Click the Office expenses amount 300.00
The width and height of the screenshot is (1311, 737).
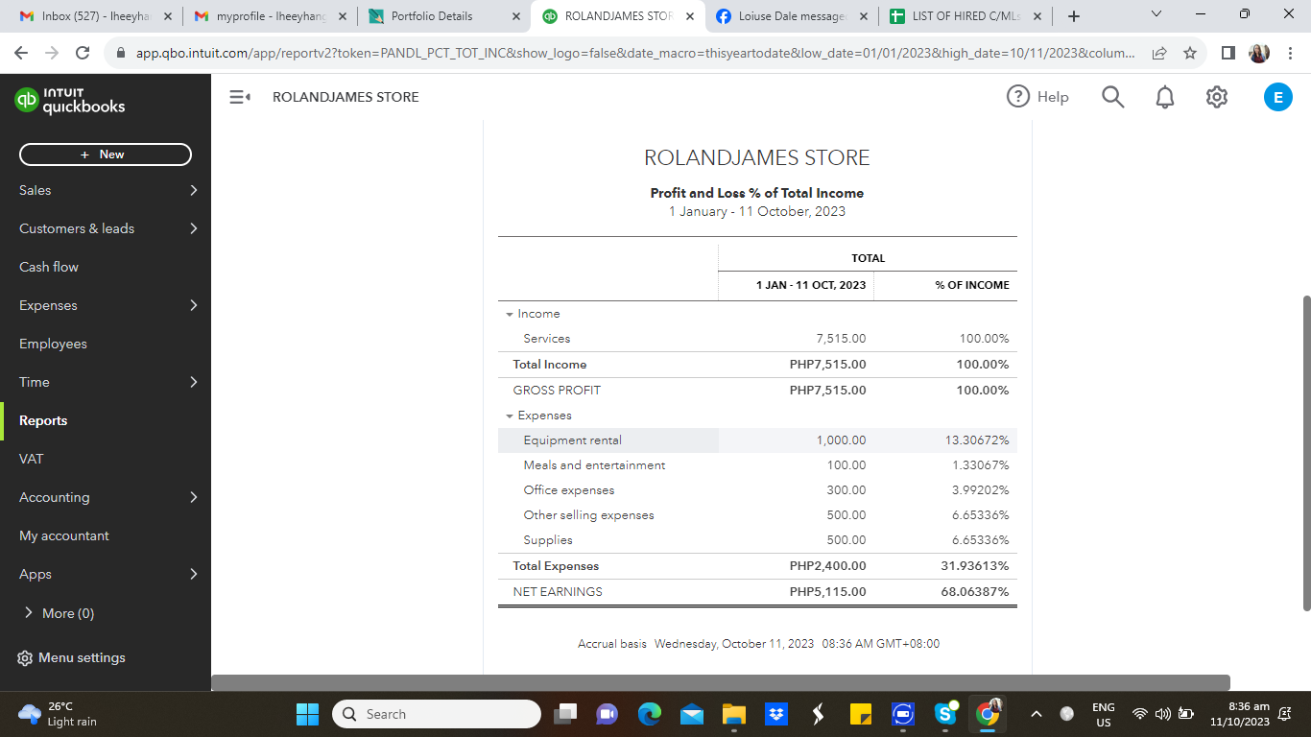click(x=846, y=490)
